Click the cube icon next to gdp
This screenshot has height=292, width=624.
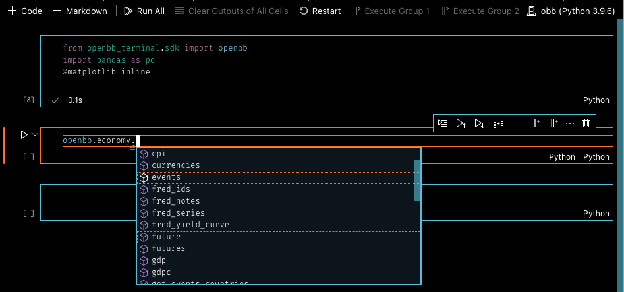144,261
